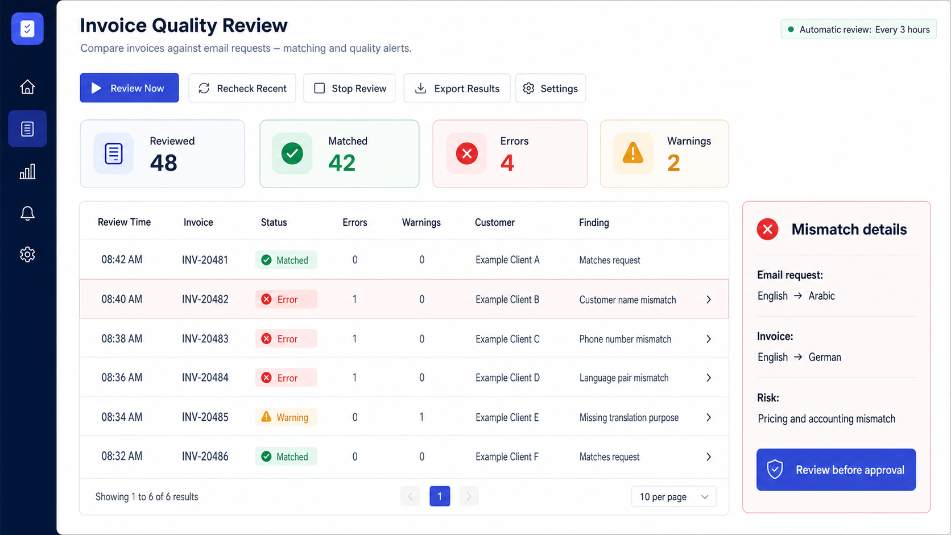Select invoice INV-20483 cell
The height and width of the screenshot is (535, 951).
coord(205,339)
